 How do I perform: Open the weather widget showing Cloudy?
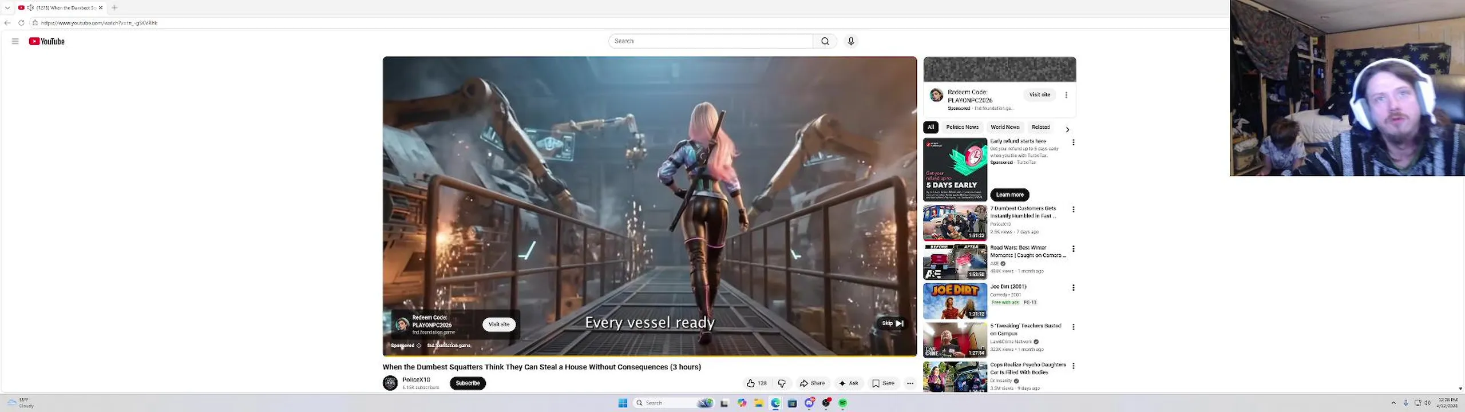point(21,403)
